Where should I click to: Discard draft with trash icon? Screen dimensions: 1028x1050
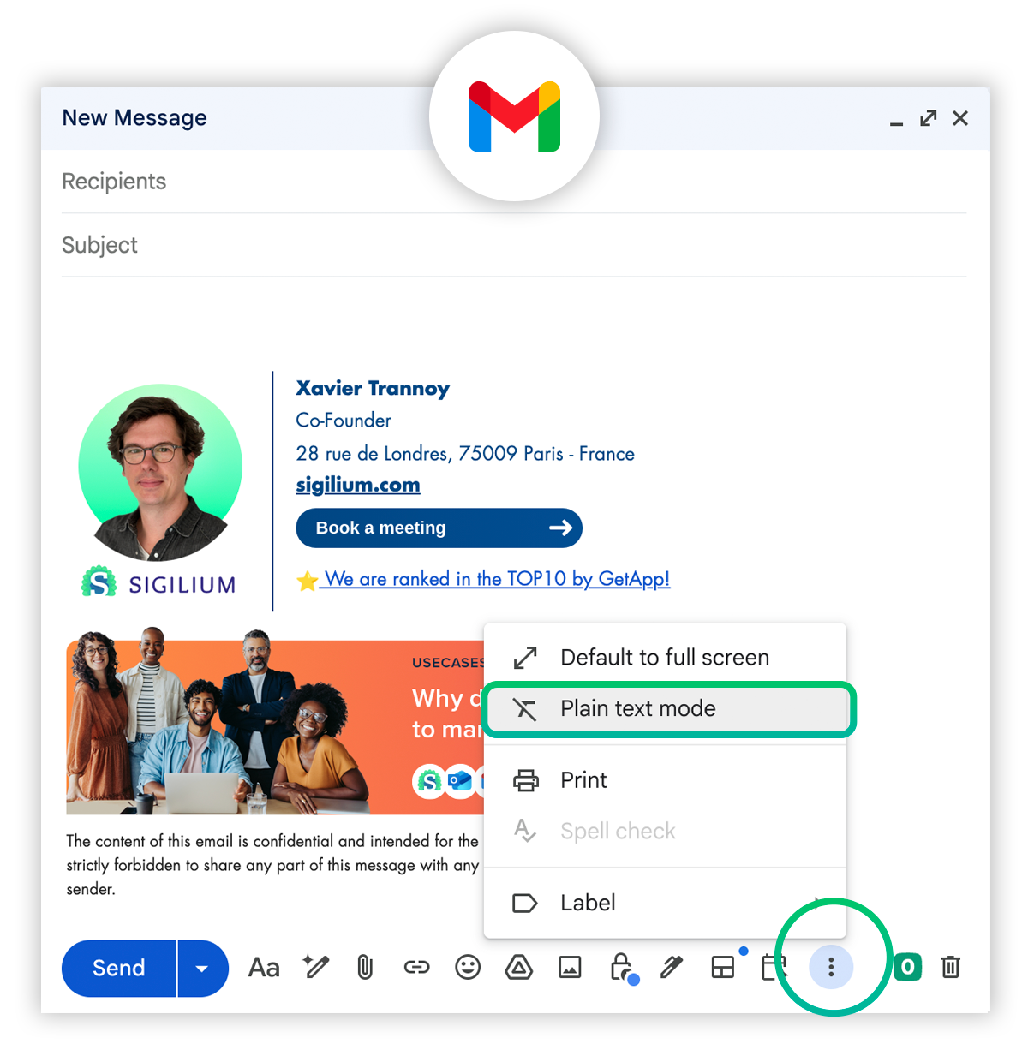pos(951,968)
